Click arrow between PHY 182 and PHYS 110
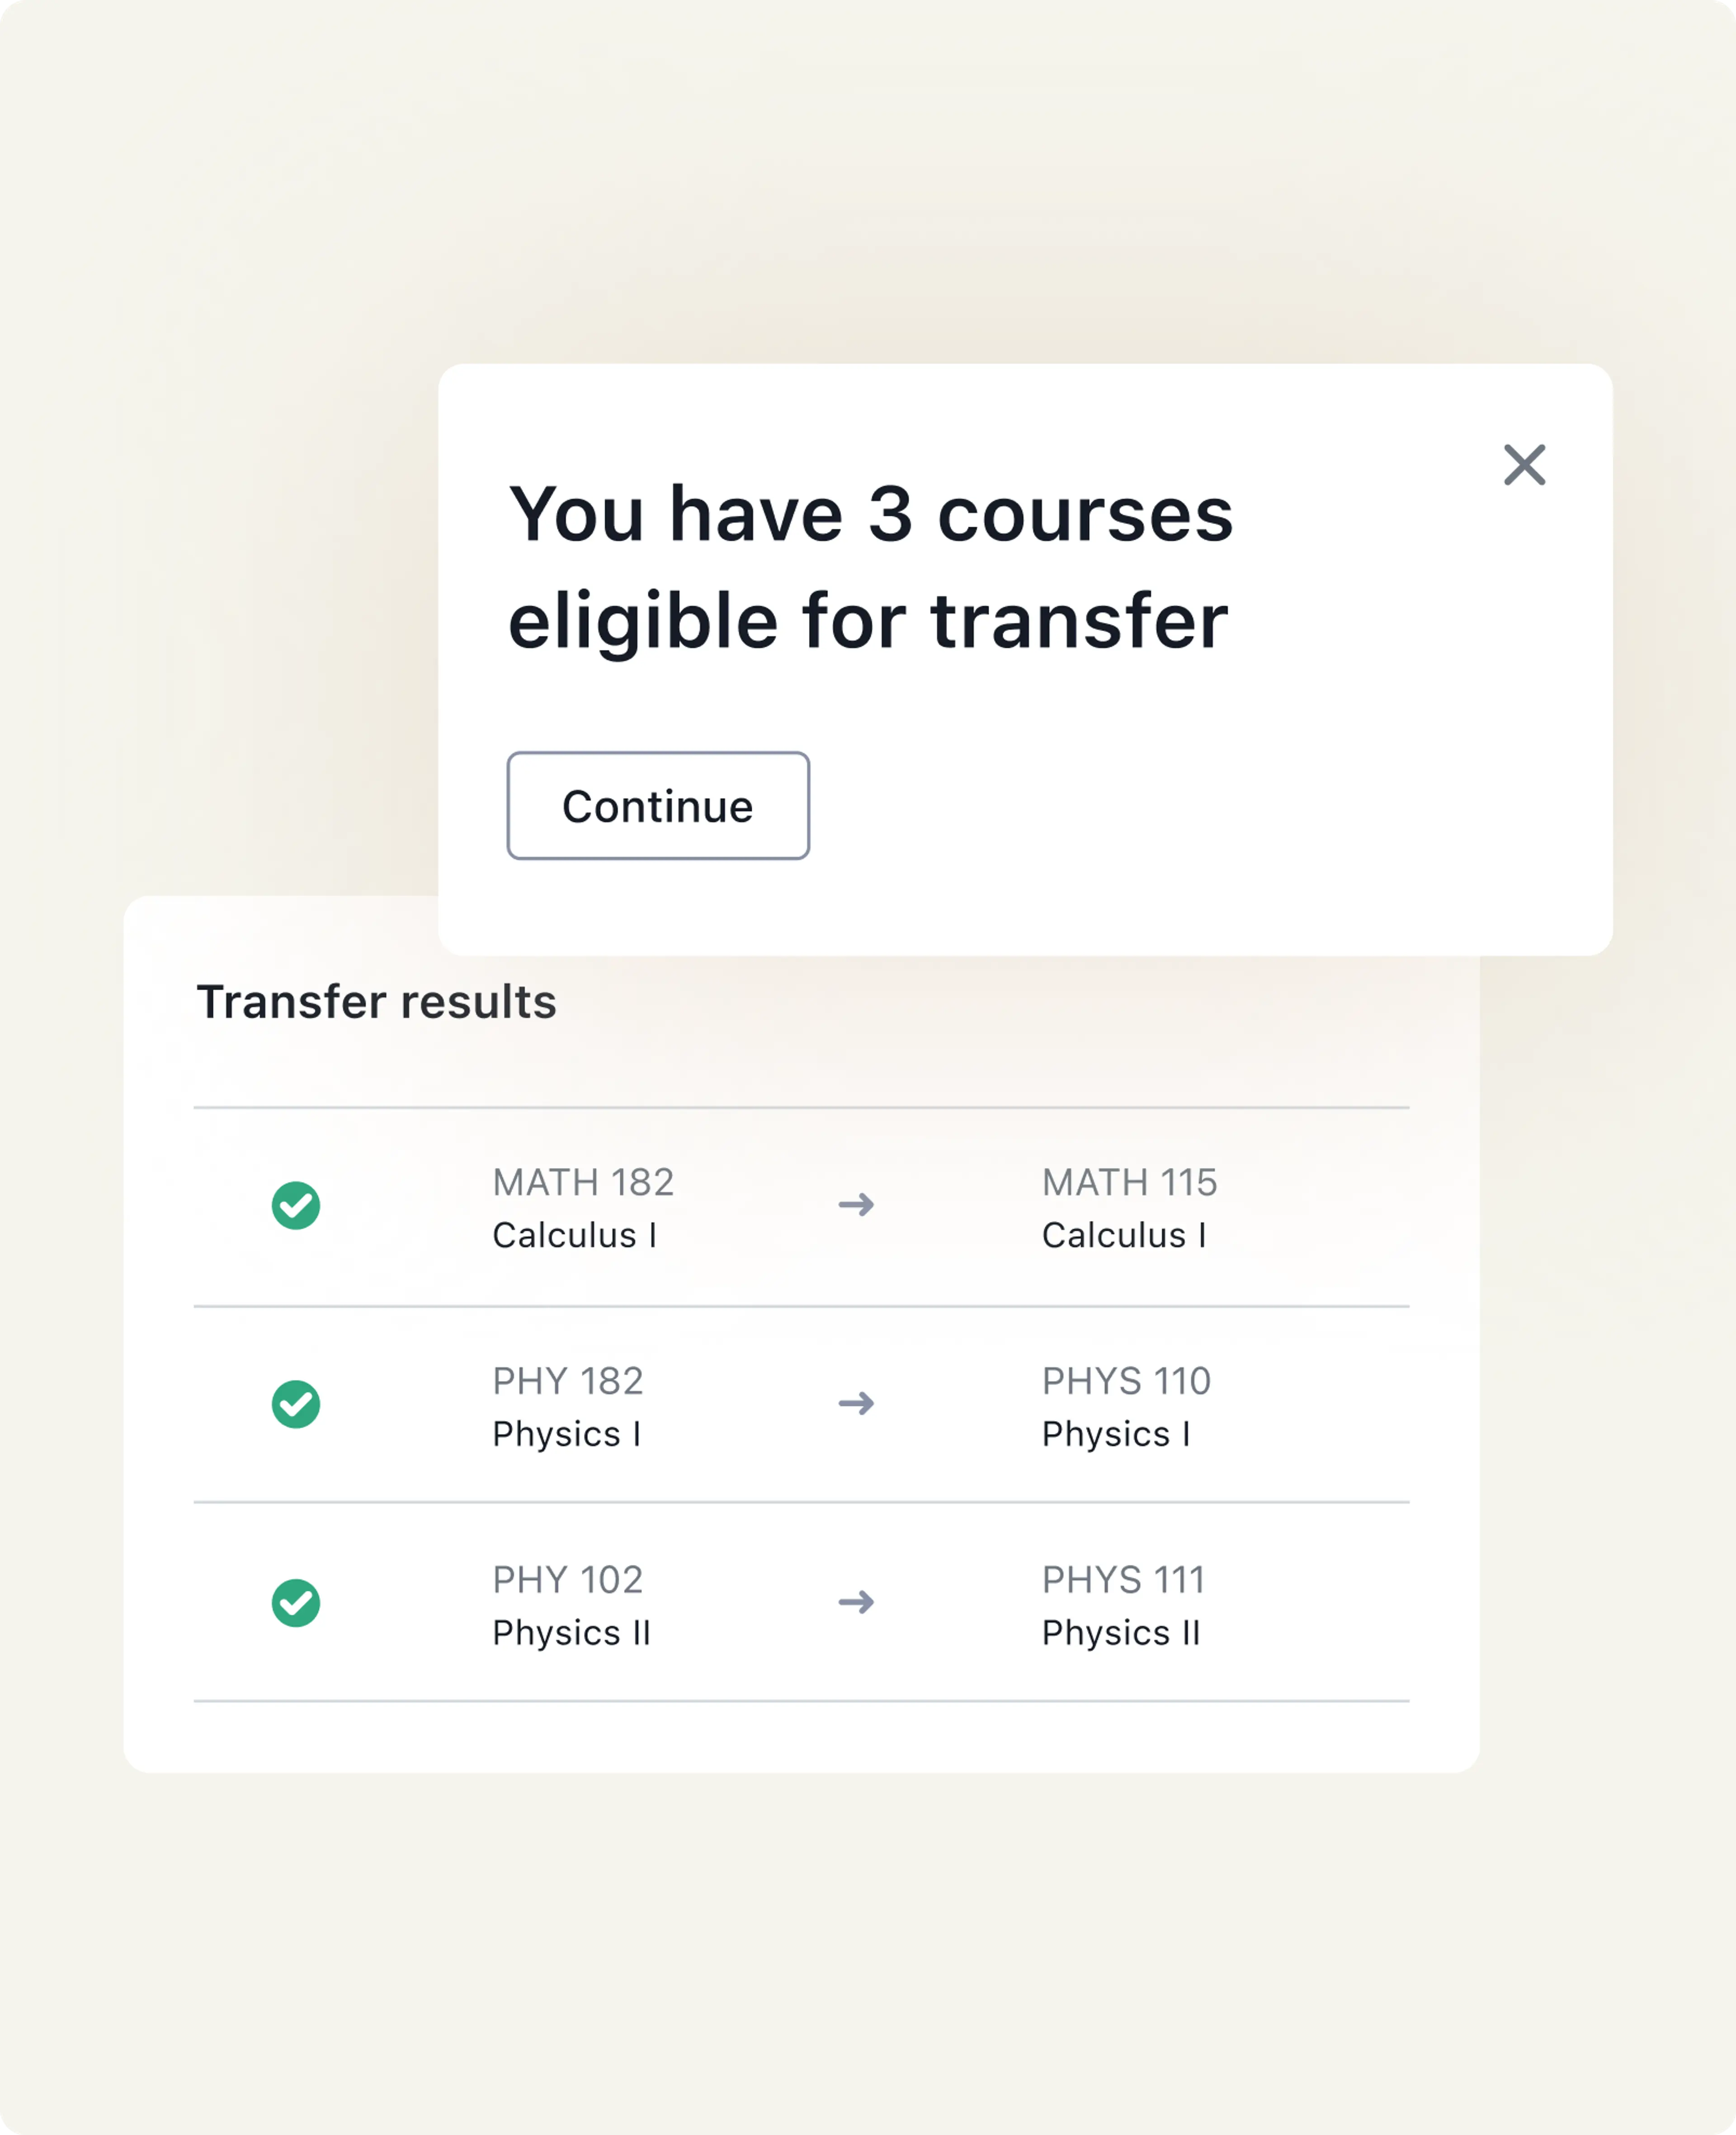 (x=856, y=1403)
